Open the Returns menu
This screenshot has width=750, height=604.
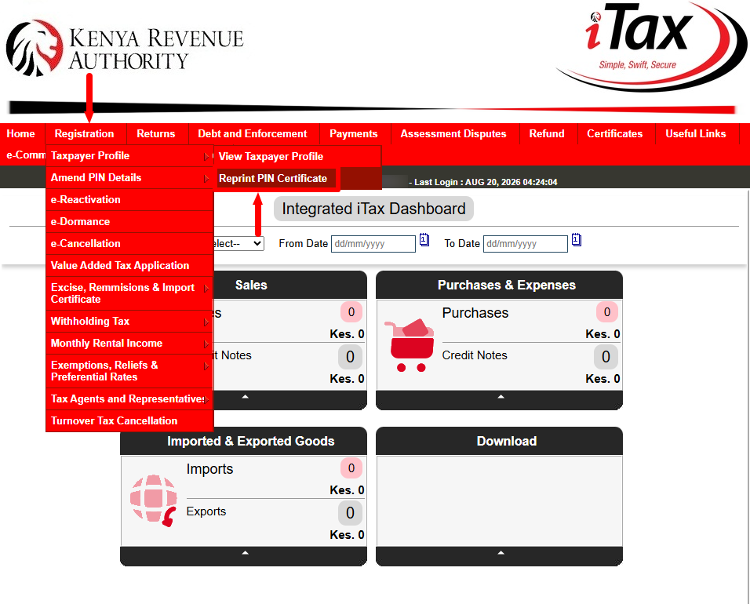tap(156, 134)
